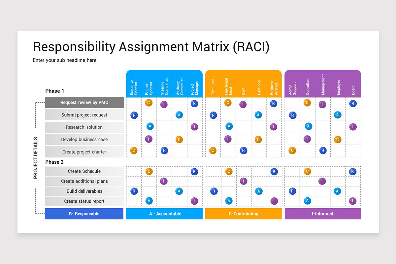
Task: Select Employee's A marker in Build deliverables row
Action: pyautogui.click(x=337, y=191)
